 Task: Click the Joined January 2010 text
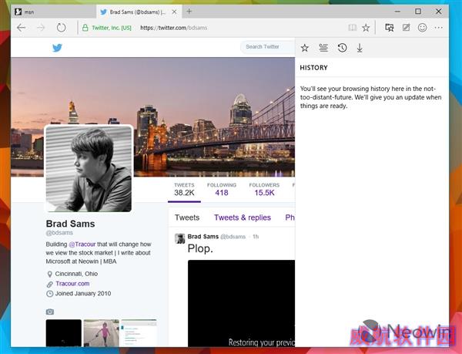pos(83,294)
